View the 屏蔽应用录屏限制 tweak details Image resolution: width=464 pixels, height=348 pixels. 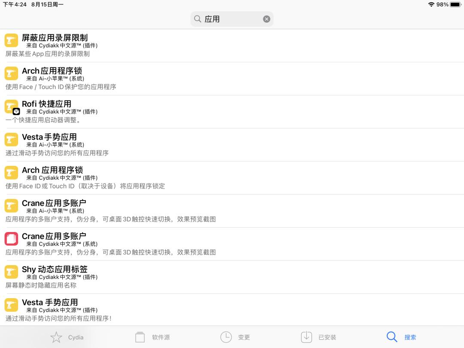(172, 45)
